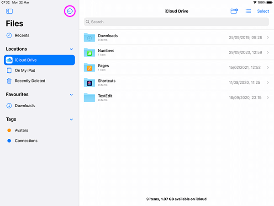
Task: Toggle the sidebar panel icon
Action: (x=10, y=11)
